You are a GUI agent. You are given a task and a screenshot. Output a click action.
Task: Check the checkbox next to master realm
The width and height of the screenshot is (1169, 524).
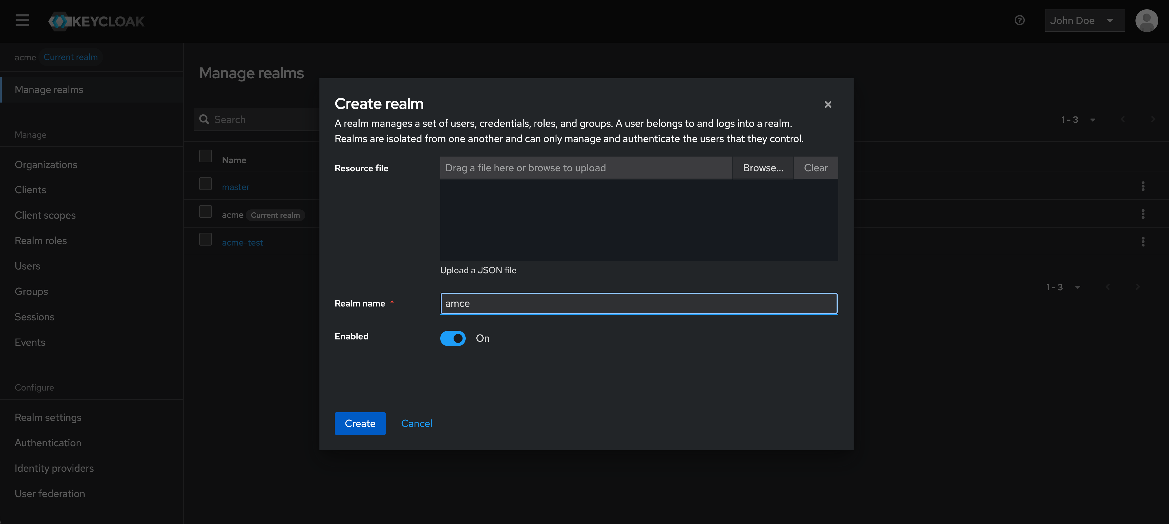205,184
